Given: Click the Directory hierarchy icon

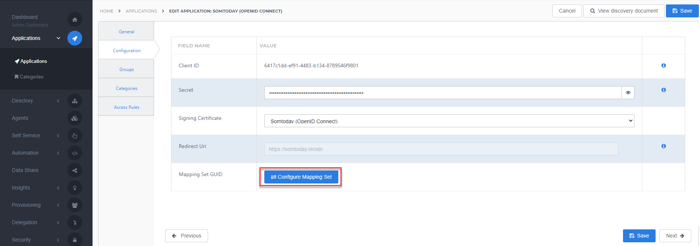Looking at the screenshot, I should point(75,101).
